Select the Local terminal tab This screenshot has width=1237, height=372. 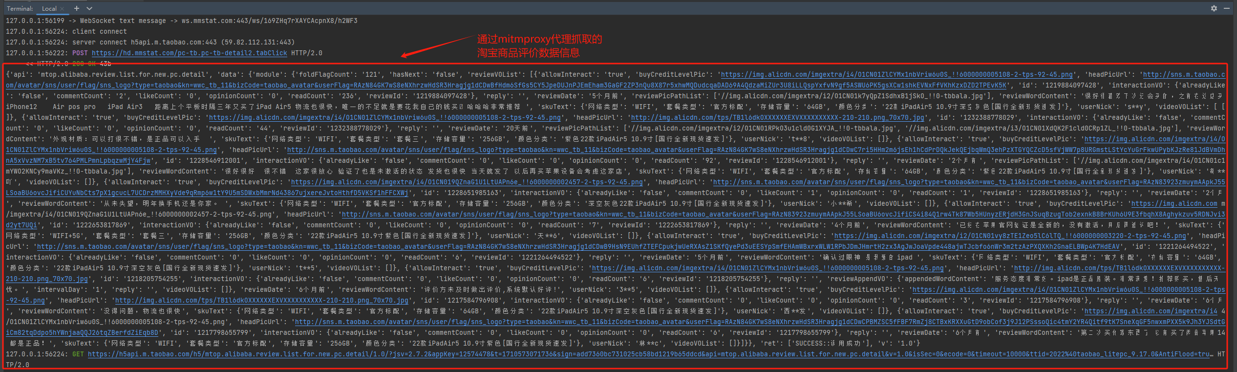[49, 9]
